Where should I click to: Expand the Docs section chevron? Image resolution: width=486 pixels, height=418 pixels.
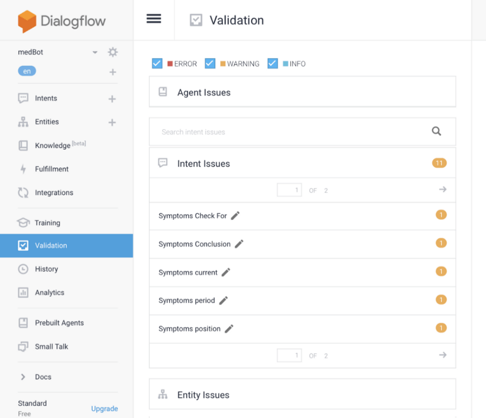pyautogui.click(x=23, y=377)
